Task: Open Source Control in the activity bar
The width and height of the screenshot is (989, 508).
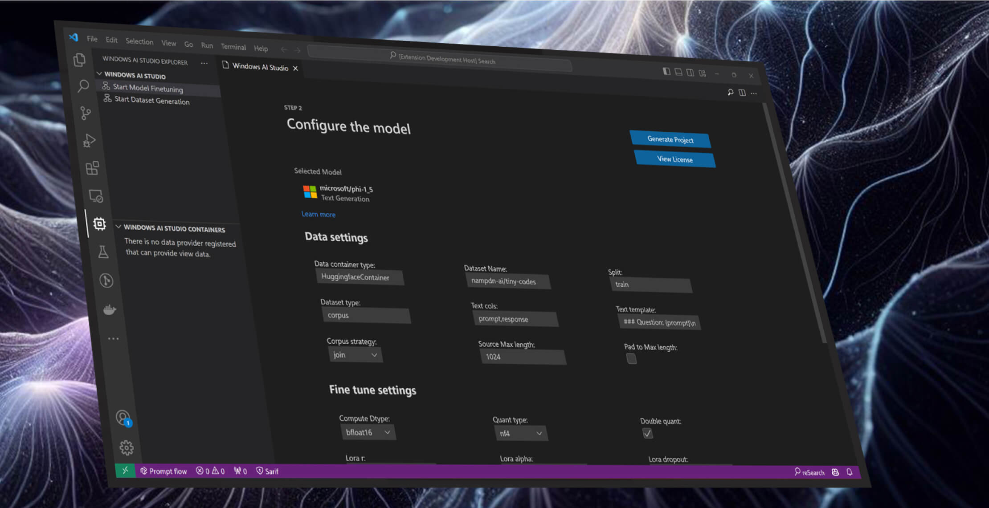Action: 85,114
